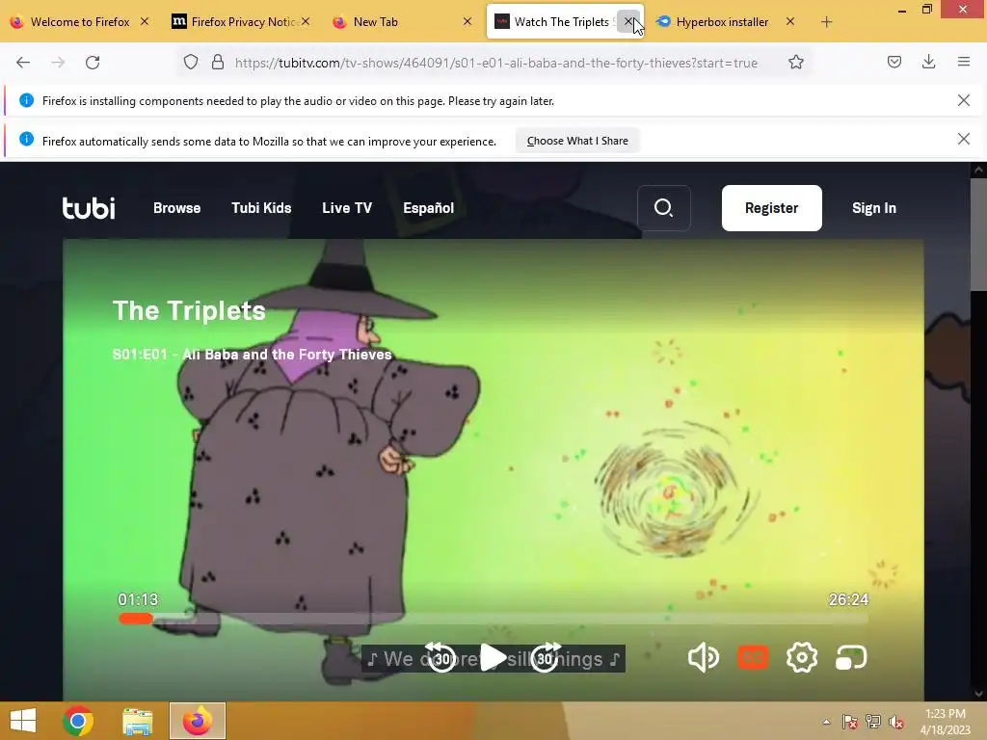This screenshot has width=987, height=740.
Task: Click the browser Forward arrow
Action: click(58, 63)
